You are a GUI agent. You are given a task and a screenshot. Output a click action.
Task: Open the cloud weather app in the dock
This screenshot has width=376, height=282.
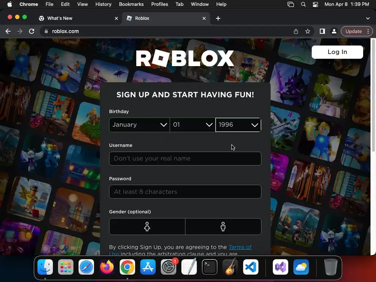(x=301, y=267)
